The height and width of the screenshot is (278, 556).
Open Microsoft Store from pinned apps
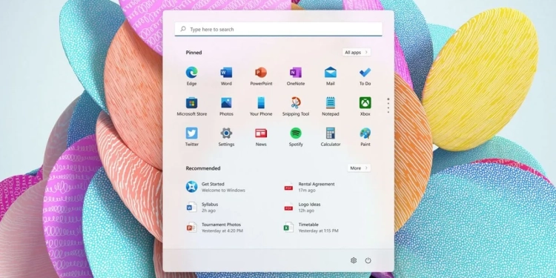tap(191, 106)
